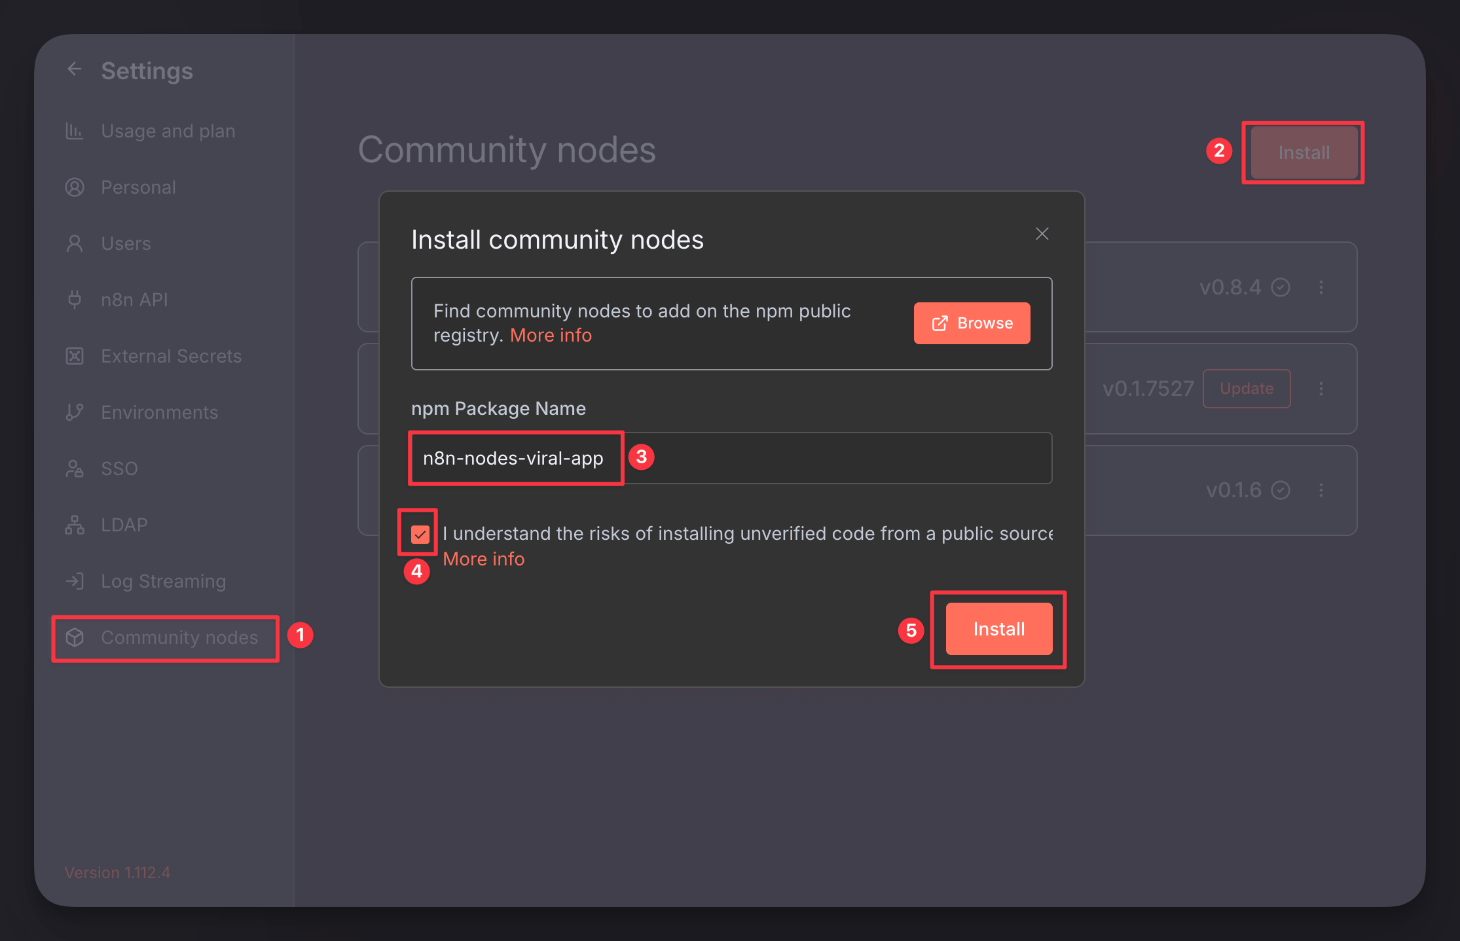Open Log Streaming settings
The image size is (1460, 941).
point(163,580)
